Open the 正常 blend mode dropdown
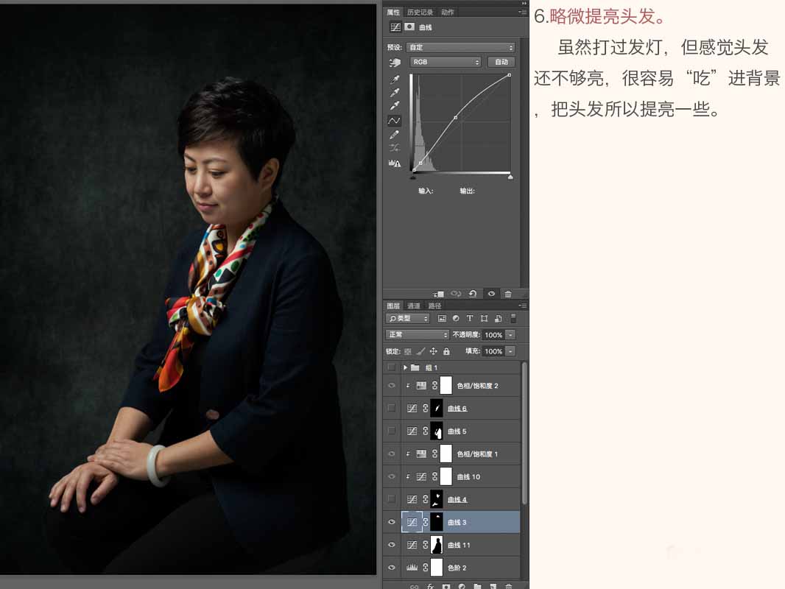This screenshot has width=785, height=589. click(x=416, y=334)
